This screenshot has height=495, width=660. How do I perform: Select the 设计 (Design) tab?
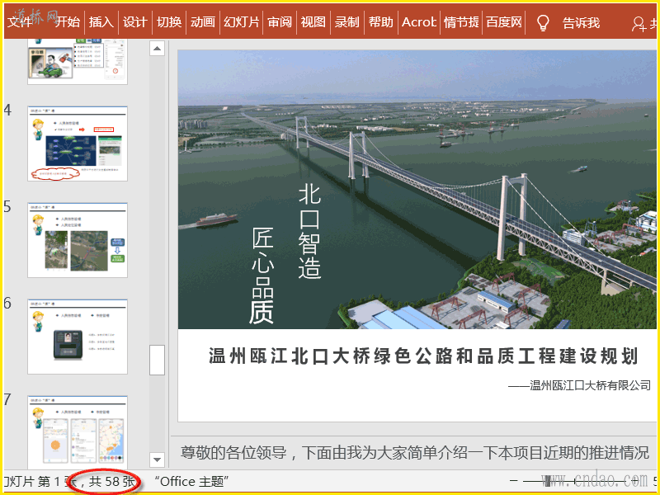click(x=134, y=21)
